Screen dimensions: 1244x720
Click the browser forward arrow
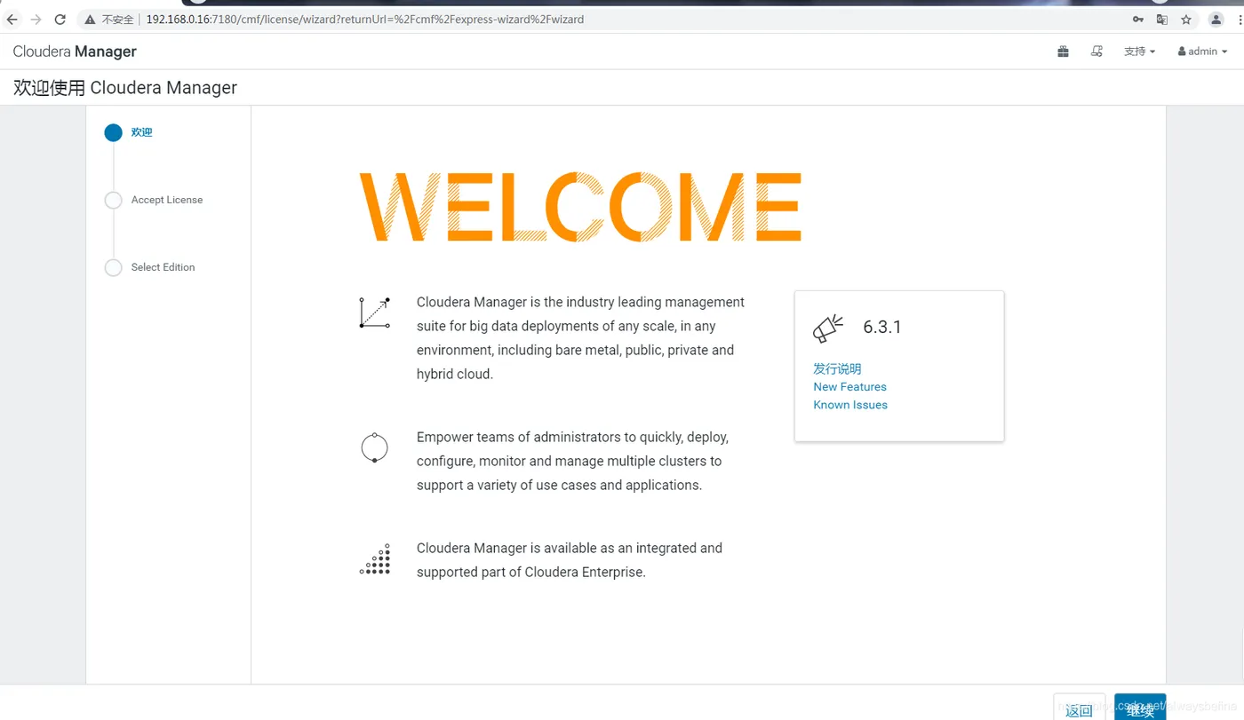(x=36, y=19)
